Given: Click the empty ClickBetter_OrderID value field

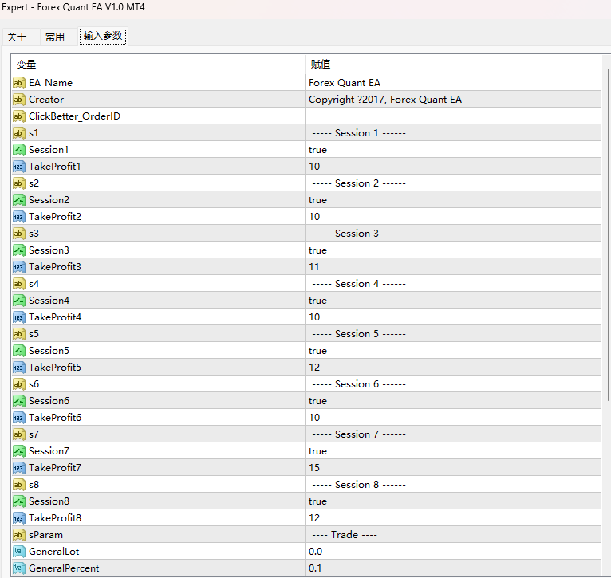Looking at the screenshot, I should (454, 116).
